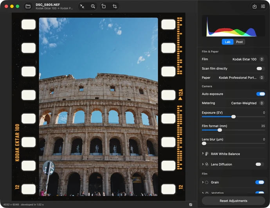Click the Camera section heading
The image size is (270, 208).
207,86
